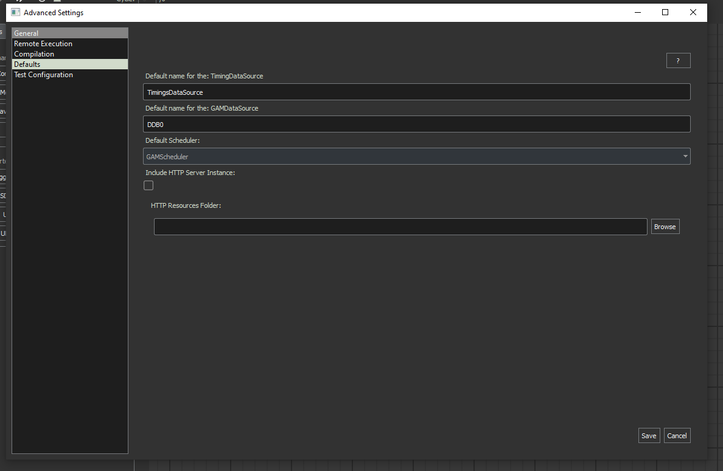Screen dimensions: 723x471
Task: Maximize the Advanced Settings window
Action: pyautogui.click(x=665, y=12)
